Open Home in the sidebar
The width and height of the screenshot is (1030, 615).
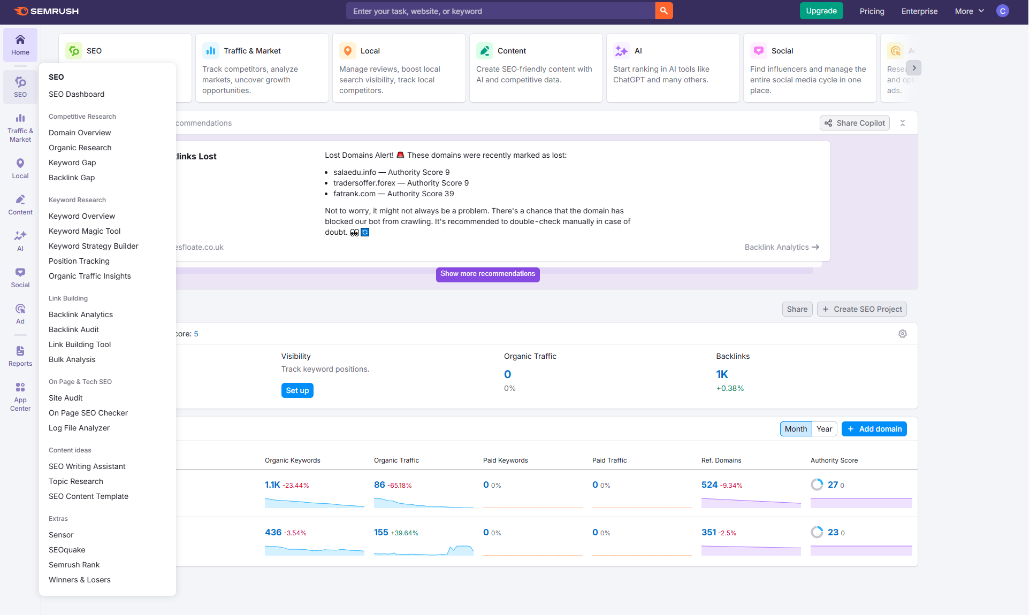coord(20,45)
